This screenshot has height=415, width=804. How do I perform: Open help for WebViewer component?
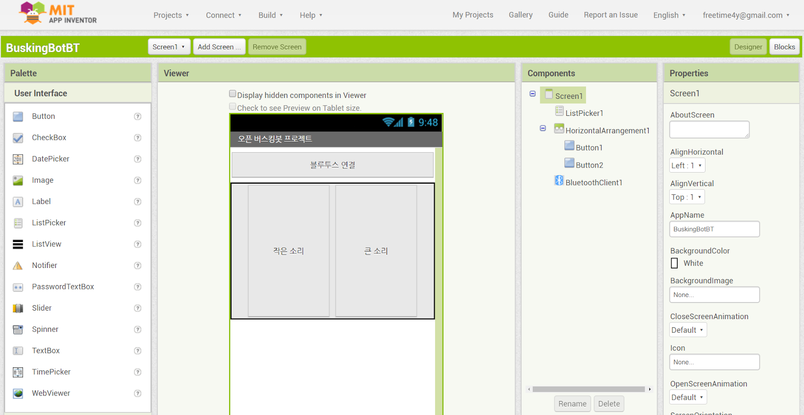(138, 393)
